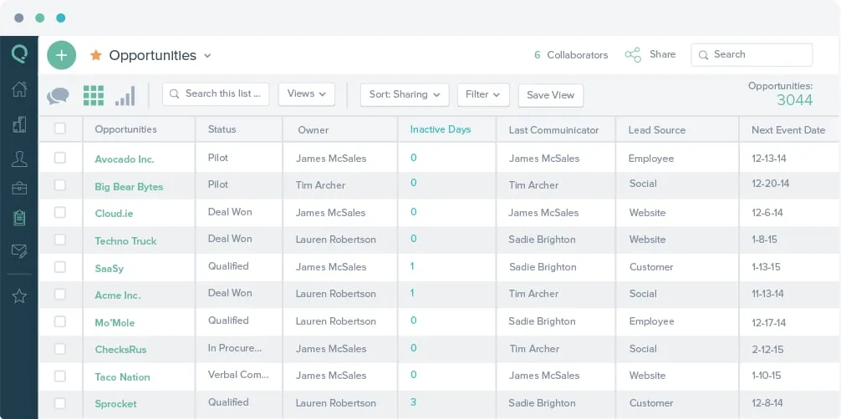The image size is (841, 419).
Task: Click the Lead Source column header
Action: 657,129
